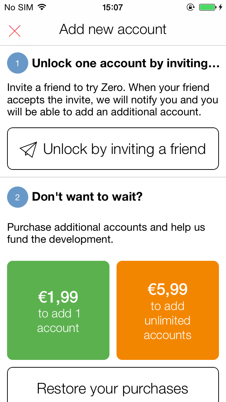Tap the invite a friend description text

[113, 100]
